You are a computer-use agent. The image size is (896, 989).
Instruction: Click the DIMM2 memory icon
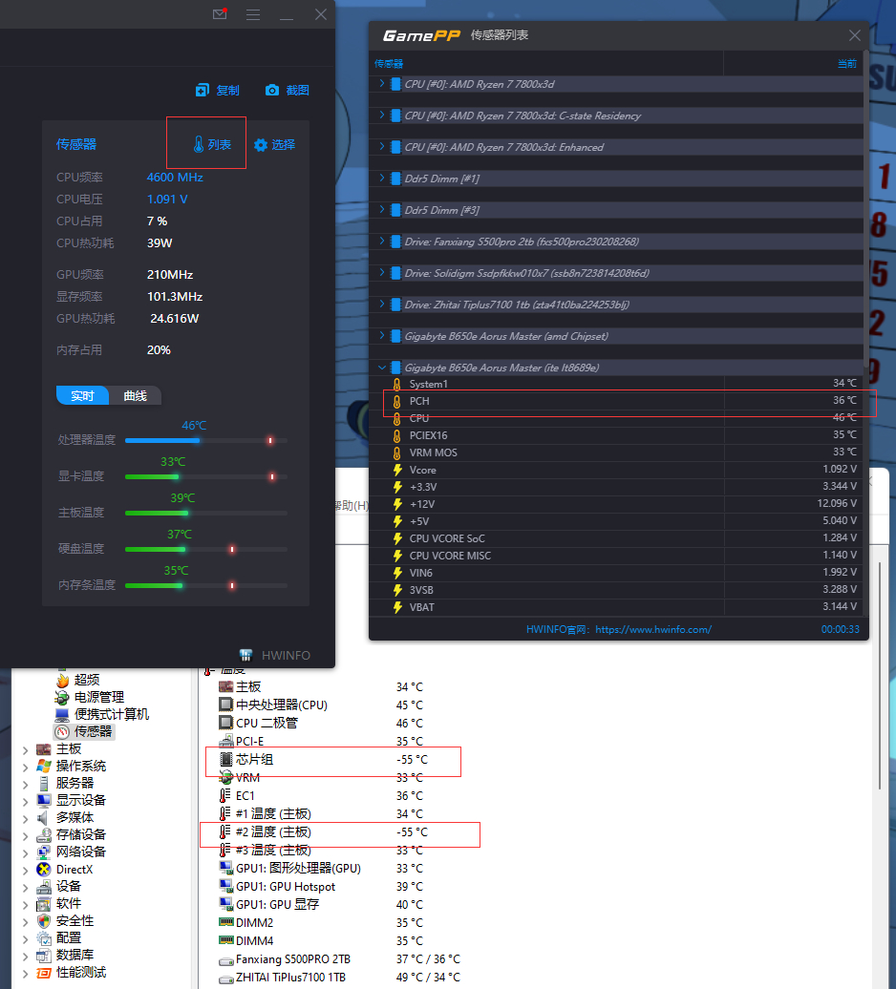click(225, 922)
